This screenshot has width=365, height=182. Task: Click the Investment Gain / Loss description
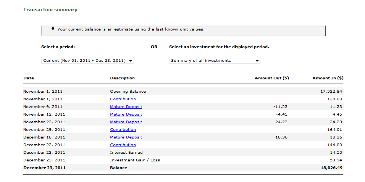pos(135,160)
